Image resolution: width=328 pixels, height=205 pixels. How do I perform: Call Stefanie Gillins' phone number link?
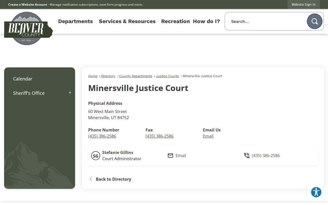tap(266, 156)
